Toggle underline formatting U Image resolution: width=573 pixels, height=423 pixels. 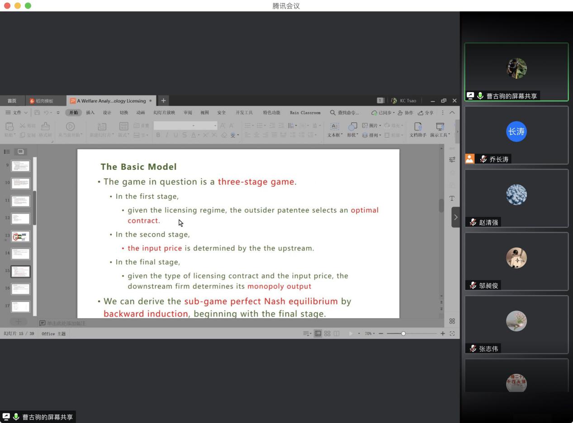(175, 135)
